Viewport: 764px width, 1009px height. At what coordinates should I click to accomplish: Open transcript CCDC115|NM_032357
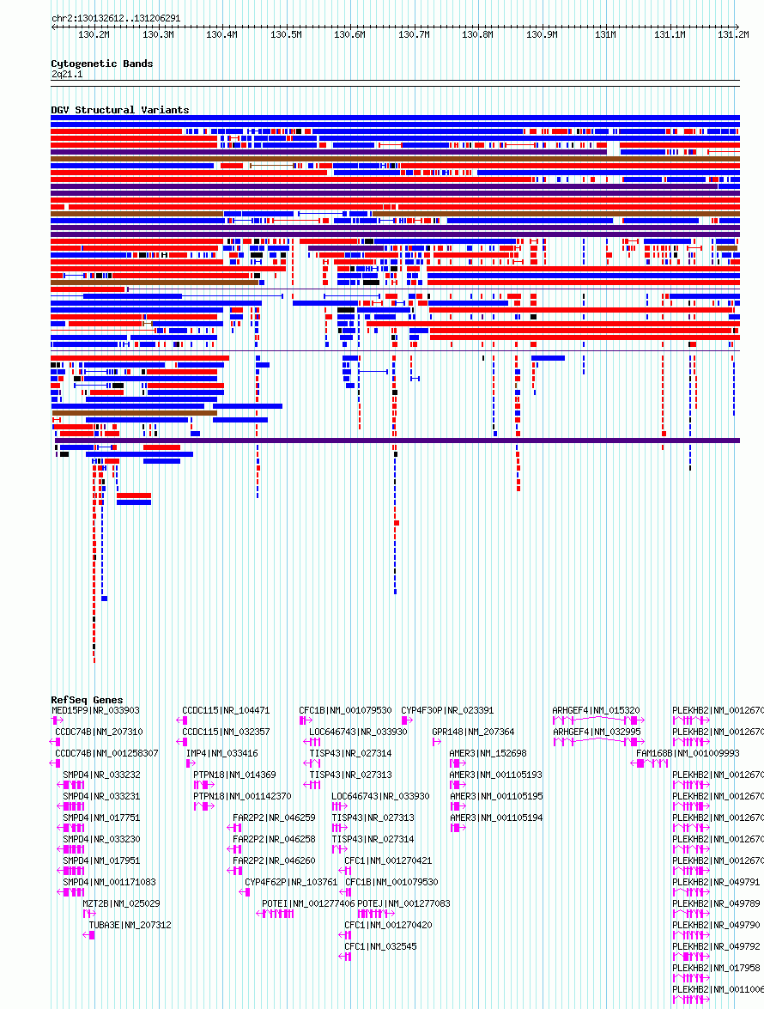click(226, 732)
